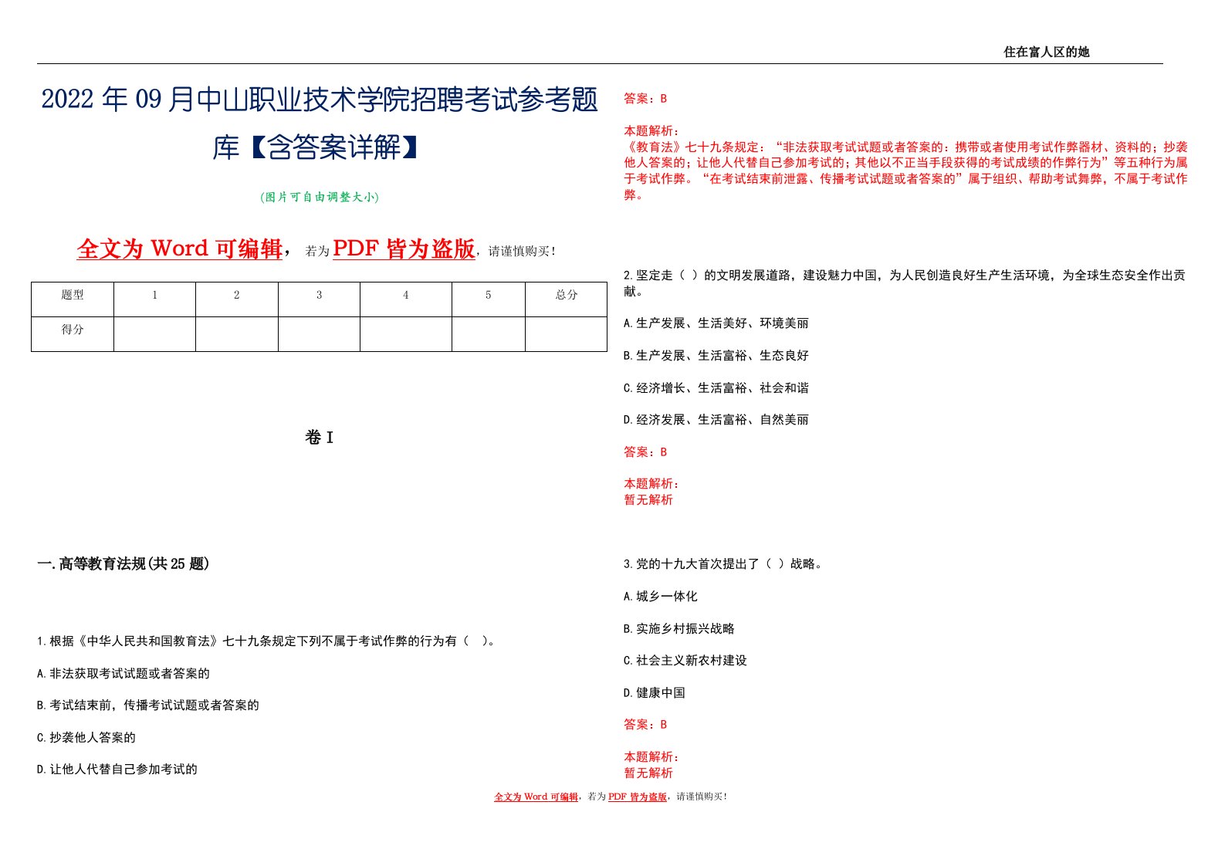1225x866 pixels.
Task: Click footer link 全文为Word可编辑
Action: 536,797
